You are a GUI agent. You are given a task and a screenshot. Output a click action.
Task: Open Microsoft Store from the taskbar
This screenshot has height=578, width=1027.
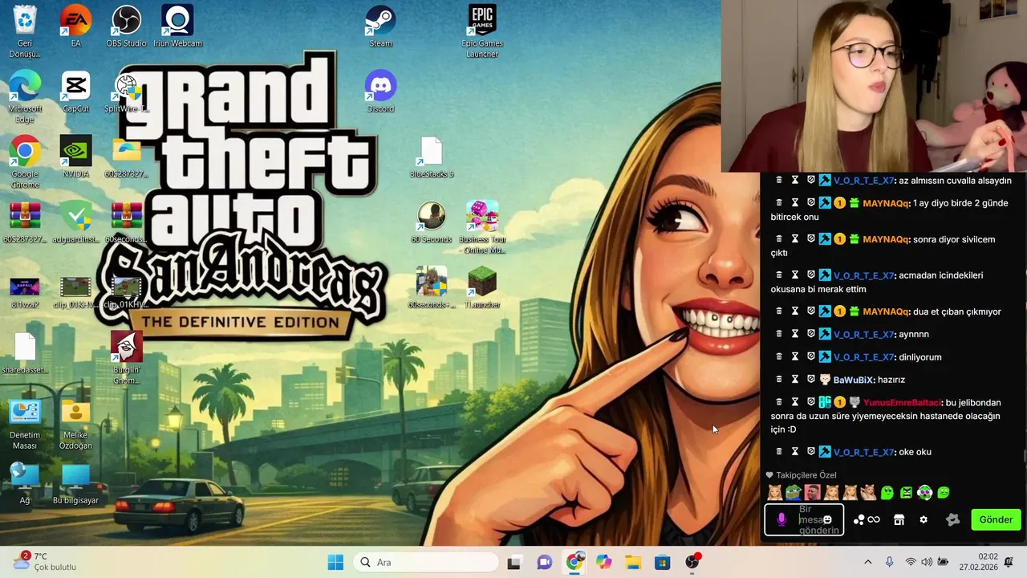[x=662, y=562]
